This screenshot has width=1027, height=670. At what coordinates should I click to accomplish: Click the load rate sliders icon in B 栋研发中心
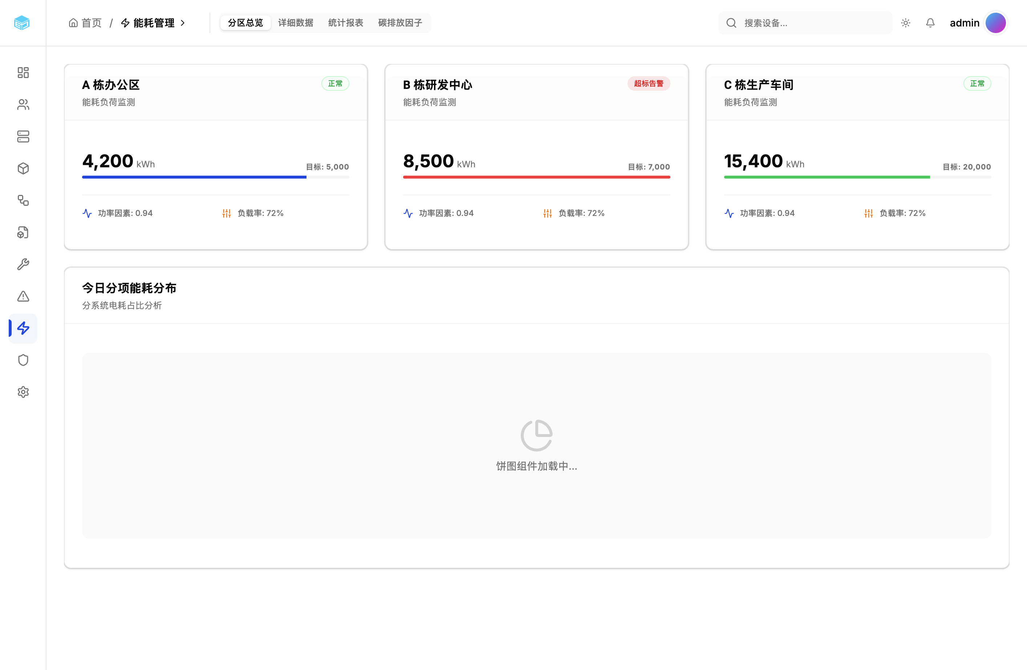coord(548,213)
